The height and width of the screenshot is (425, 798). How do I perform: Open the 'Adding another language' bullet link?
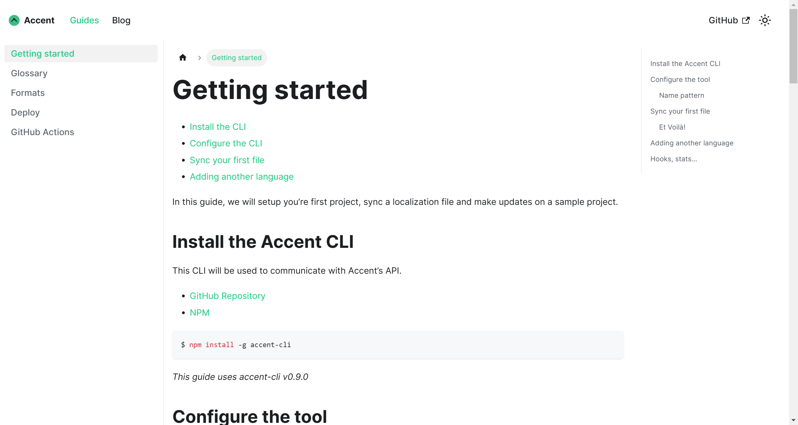241,177
